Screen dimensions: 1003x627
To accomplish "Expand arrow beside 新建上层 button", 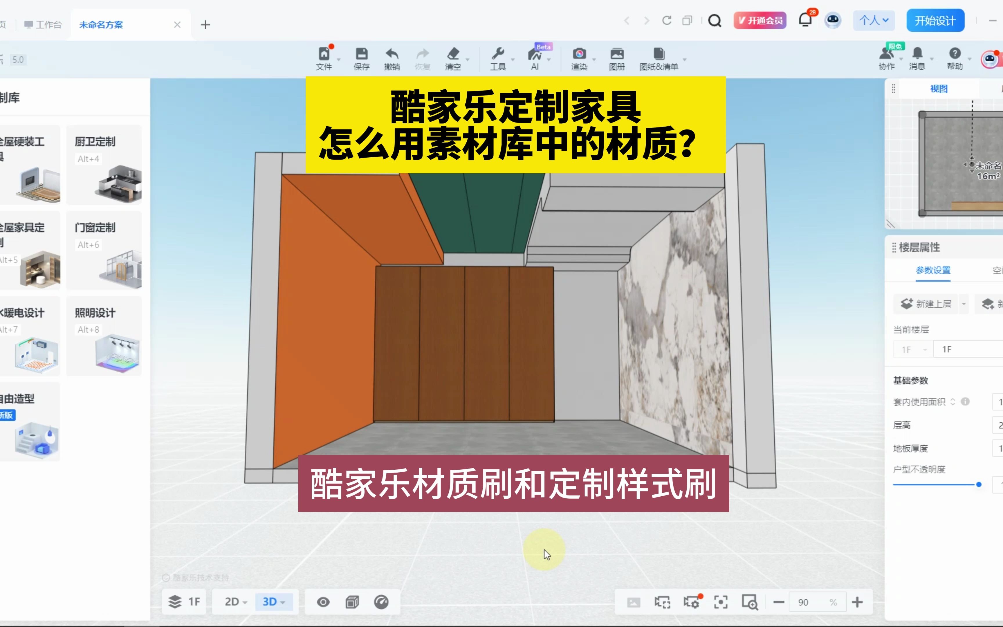I will coord(964,304).
